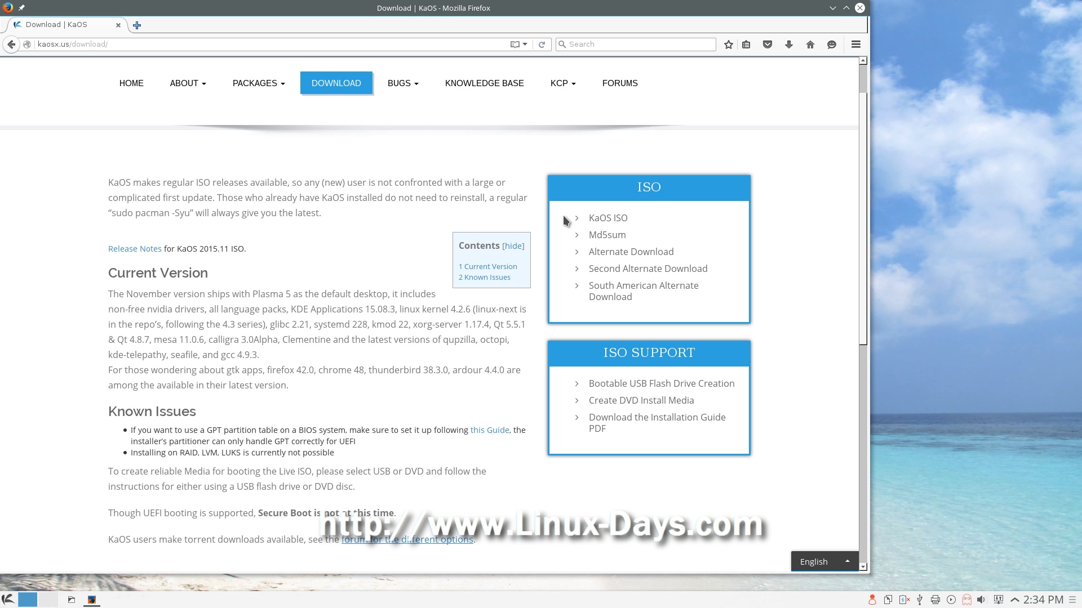Expand the BUGS dropdown menu
1082x608 pixels.
[403, 83]
